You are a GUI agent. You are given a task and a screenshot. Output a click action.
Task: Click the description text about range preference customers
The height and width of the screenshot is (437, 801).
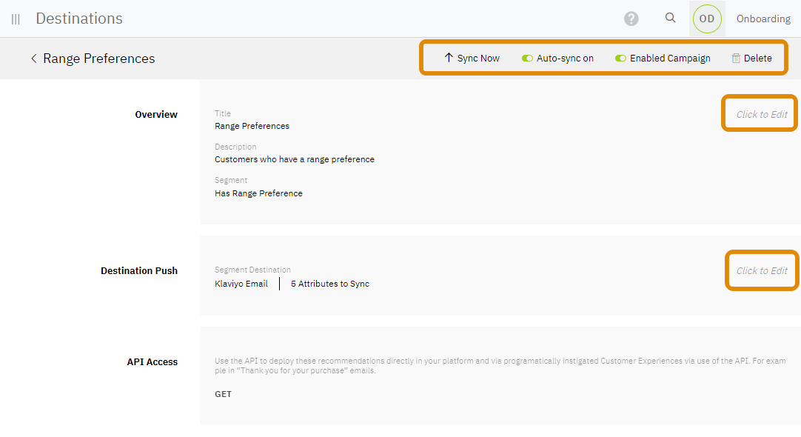pyautogui.click(x=294, y=159)
